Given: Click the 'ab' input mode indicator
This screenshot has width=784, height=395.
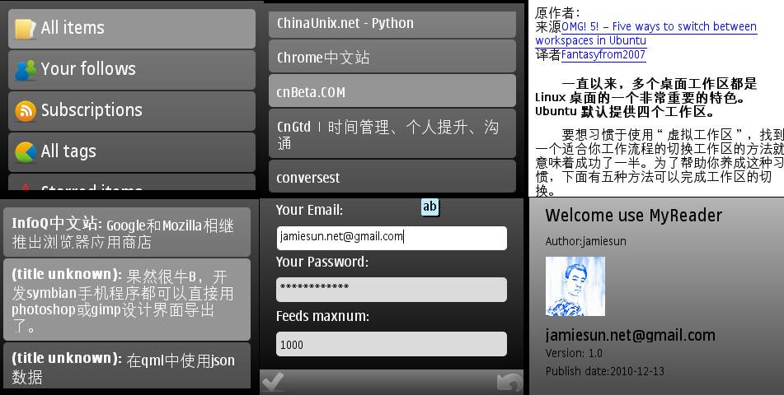Looking at the screenshot, I should coord(430,207).
